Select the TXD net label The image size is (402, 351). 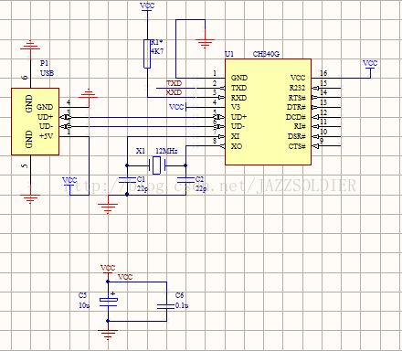[x=174, y=83]
